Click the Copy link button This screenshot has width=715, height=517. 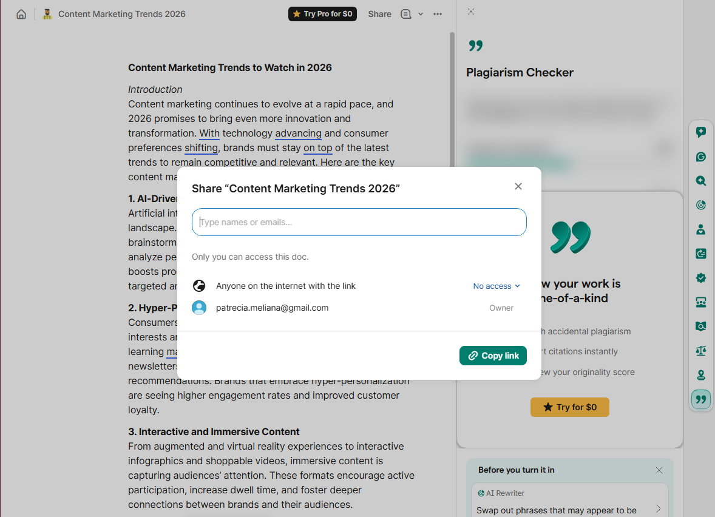493,355
